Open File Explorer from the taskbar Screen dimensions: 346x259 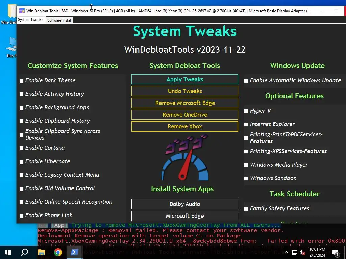pos(42,252)
